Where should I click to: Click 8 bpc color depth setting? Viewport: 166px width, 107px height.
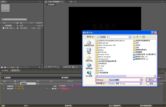click(x=13, y=67)
